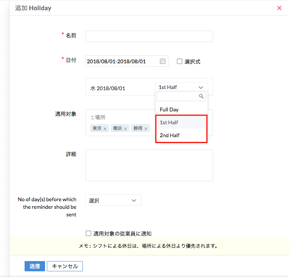Remove the 横浜 location tag
Image resolution: width=289 pixels, height=277 pixels.
(x=126, y=129)
